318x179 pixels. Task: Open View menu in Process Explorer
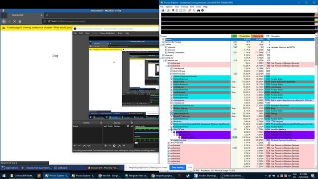tap(177, 6)
